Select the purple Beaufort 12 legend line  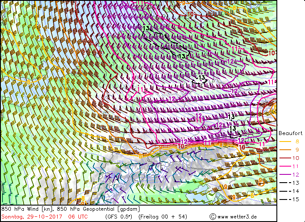(286, 174)
